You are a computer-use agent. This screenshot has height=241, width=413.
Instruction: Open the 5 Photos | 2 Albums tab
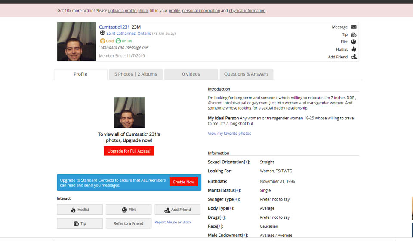click(136, 74)
